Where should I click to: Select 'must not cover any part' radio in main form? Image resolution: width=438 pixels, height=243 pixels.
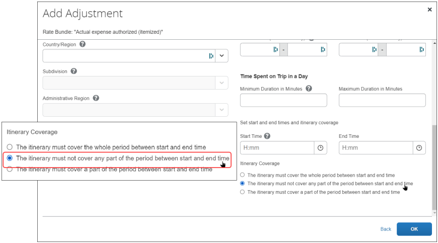coord(243,183)
